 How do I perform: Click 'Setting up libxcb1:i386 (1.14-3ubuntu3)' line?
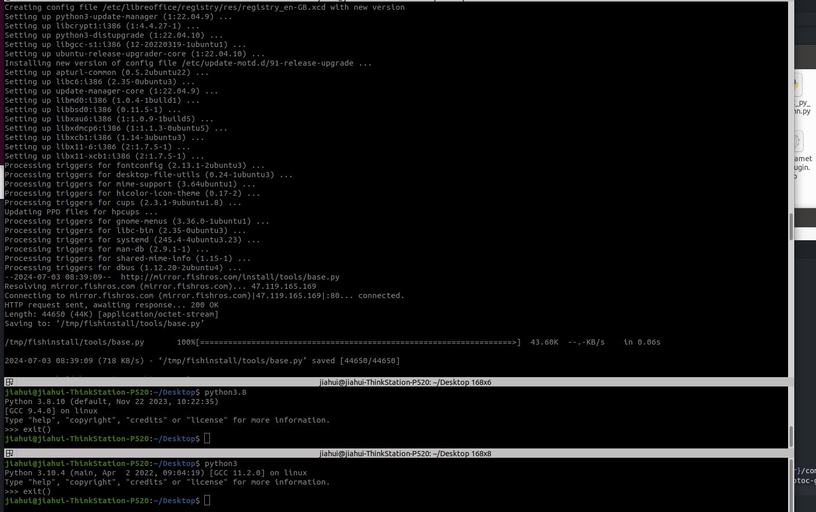tap(104, 137)
